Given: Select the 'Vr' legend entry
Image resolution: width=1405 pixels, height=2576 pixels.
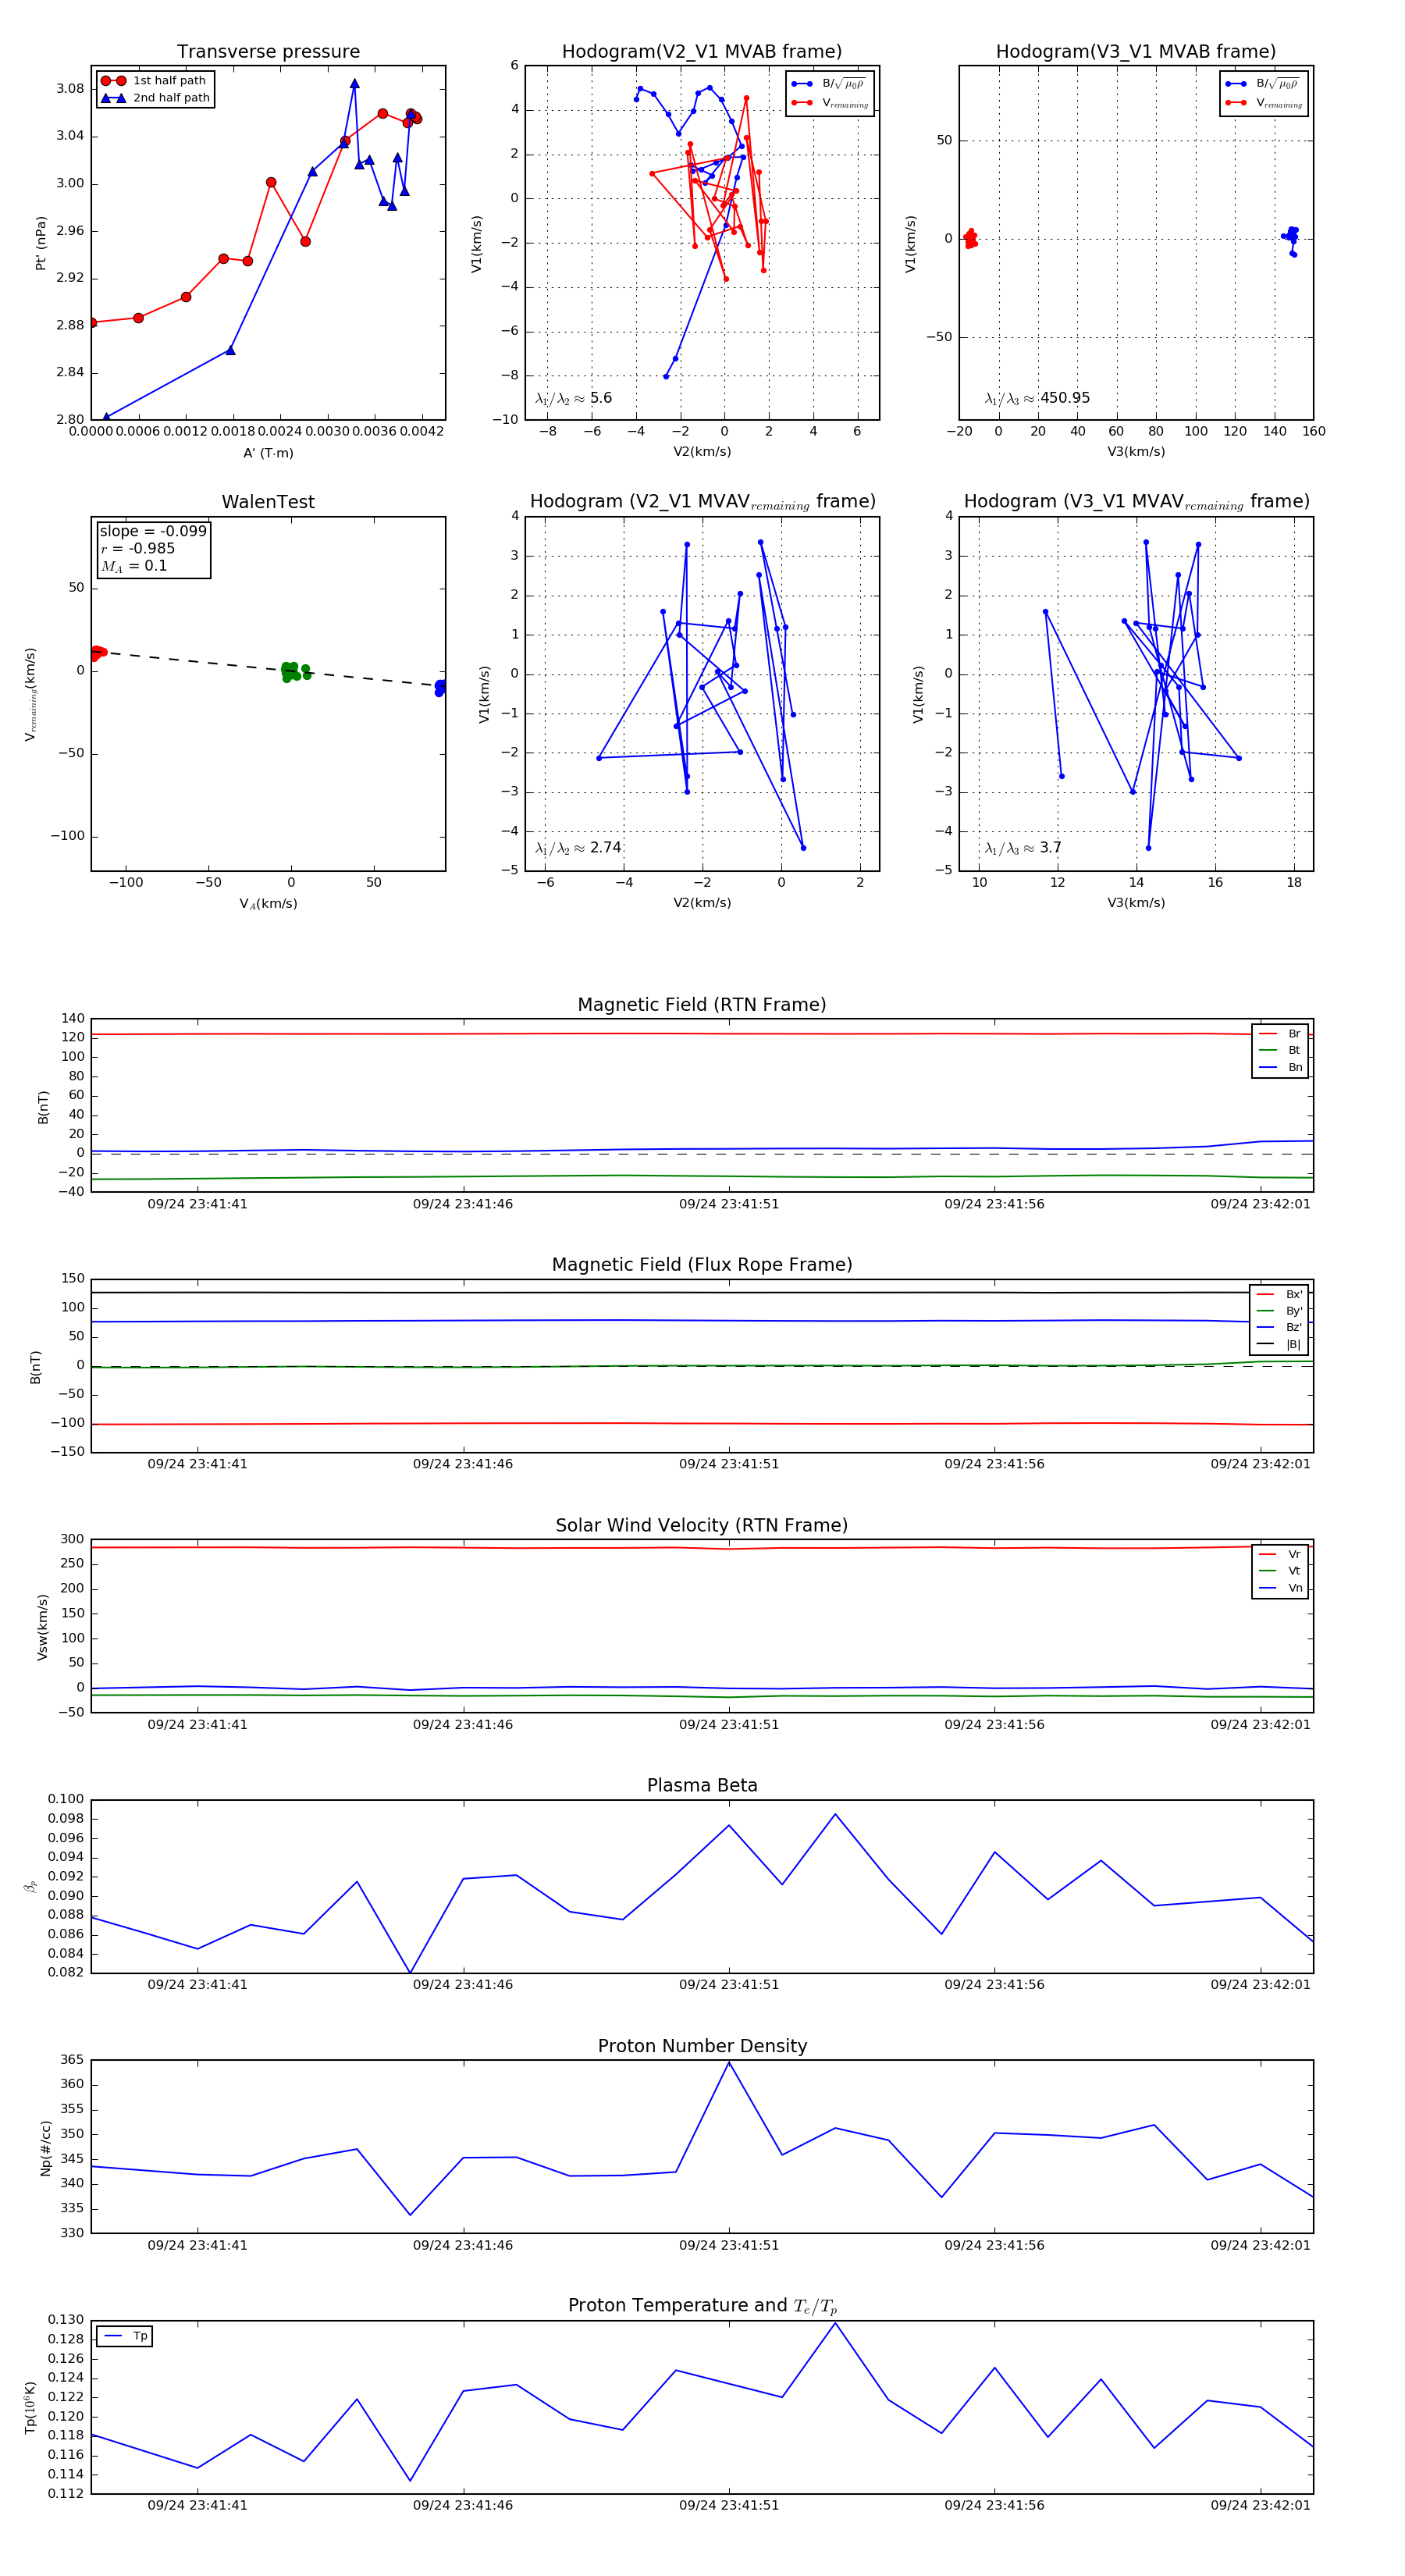Looking at the screenshot, I should click(1281, 1555).
